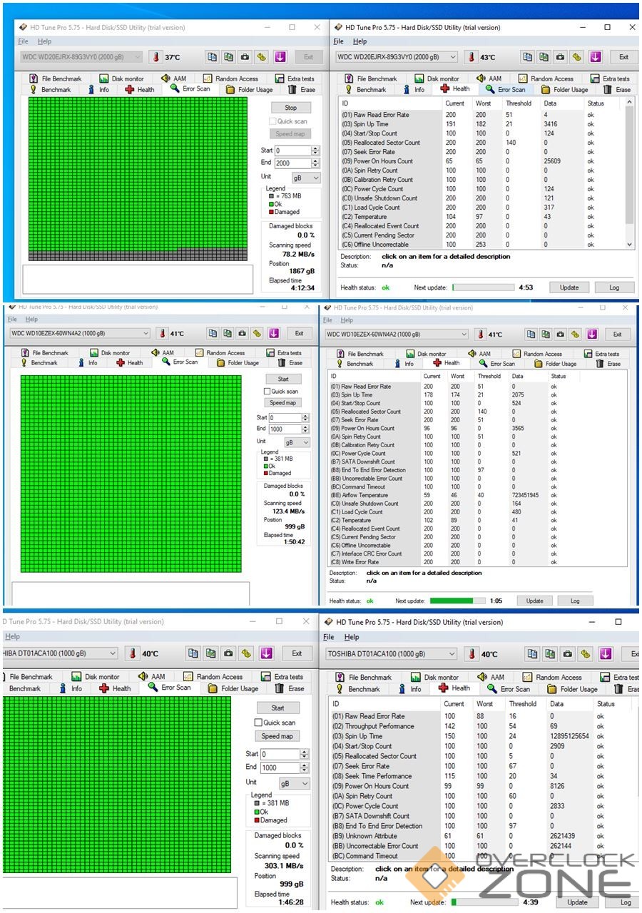Purple down-arrow icon in Toshiba Error Scan window
The width and height of the screenshot is (642, 913).
click(x=266, y=653)
